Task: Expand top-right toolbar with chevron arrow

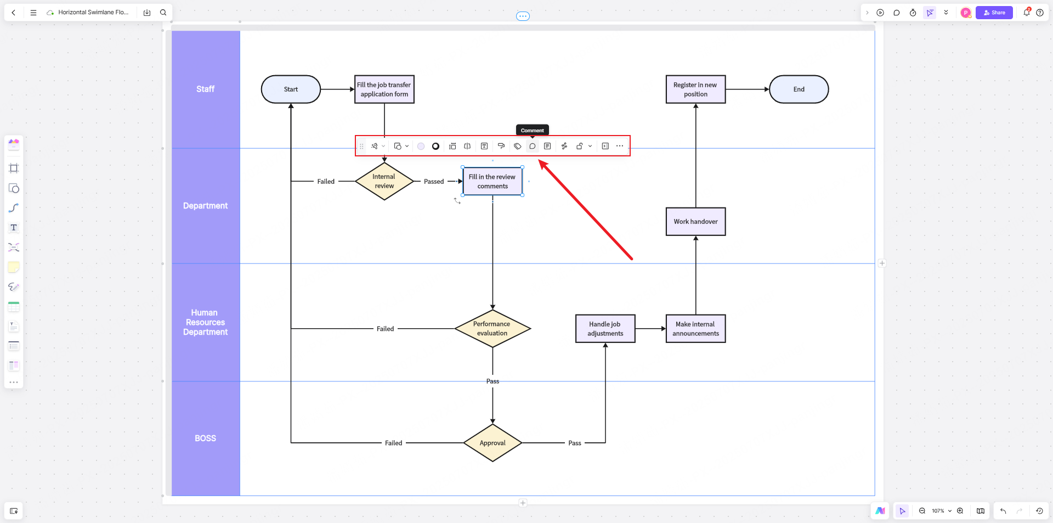Action: 867,12
